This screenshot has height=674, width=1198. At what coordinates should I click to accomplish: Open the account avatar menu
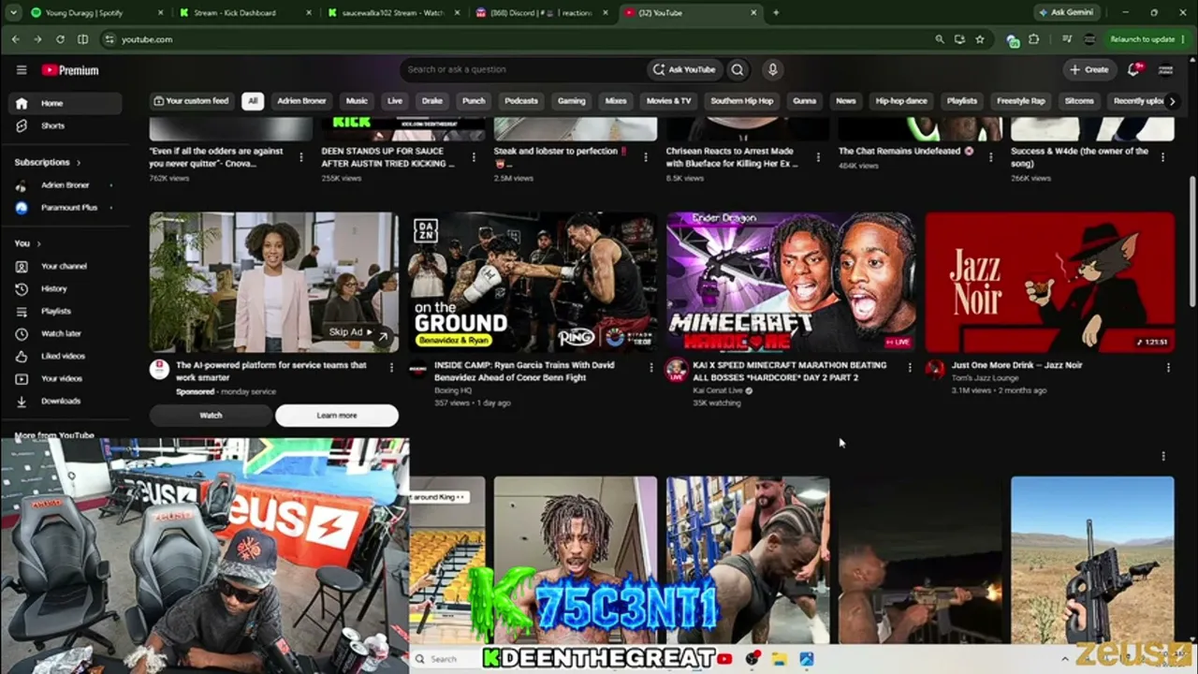(1165, 69)
